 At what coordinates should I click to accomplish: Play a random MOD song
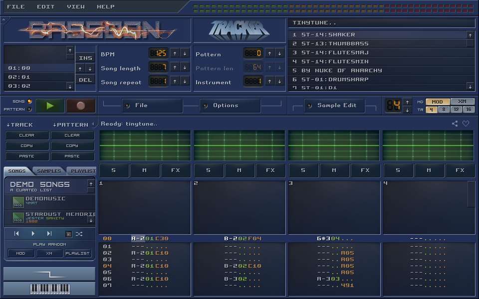[21, 253]
